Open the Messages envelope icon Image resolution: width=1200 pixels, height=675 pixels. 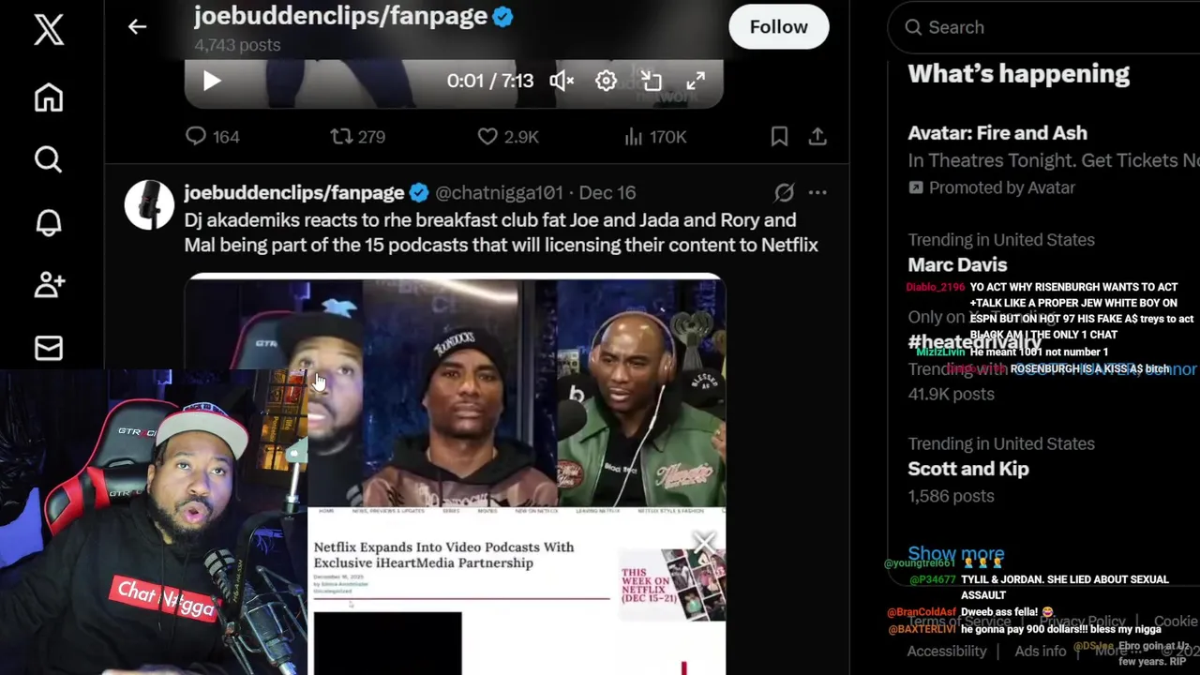(49, 348)
